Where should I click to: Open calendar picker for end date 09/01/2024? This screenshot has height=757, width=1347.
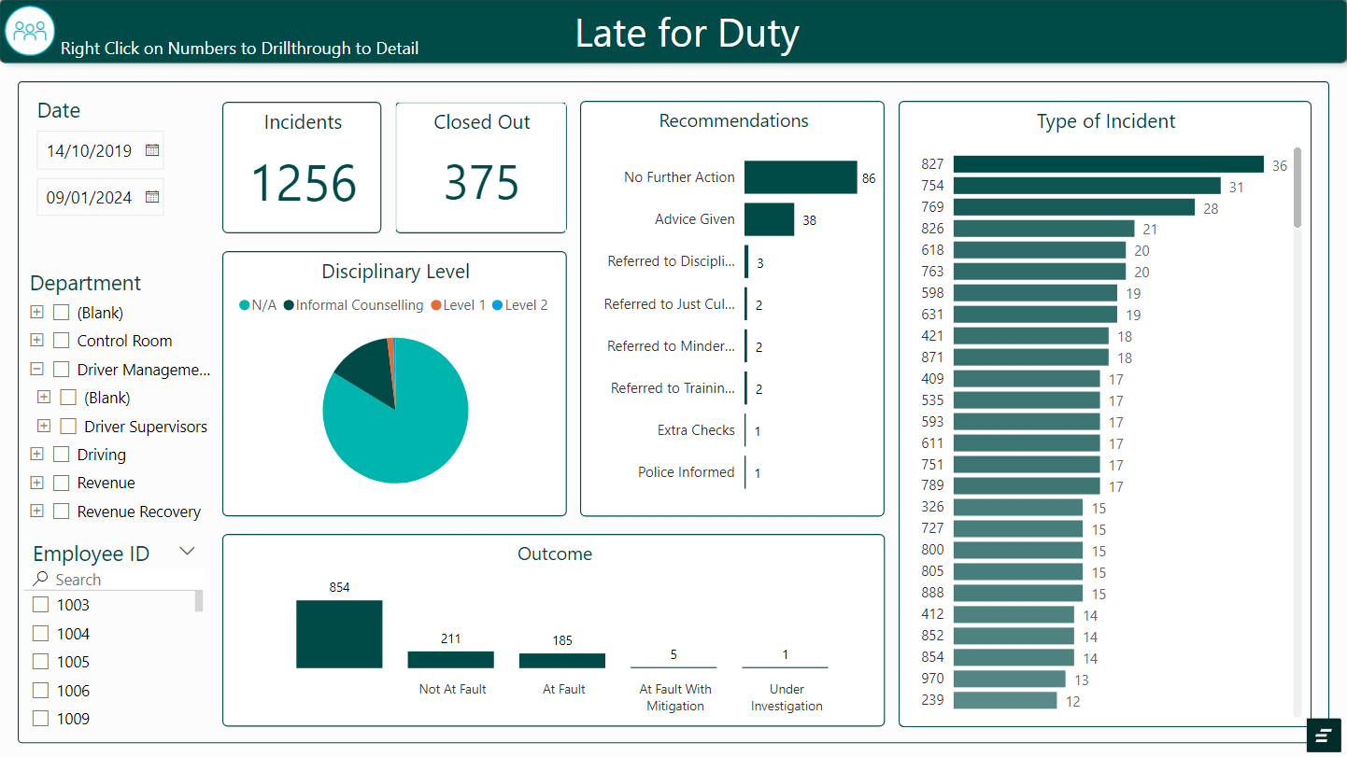pos(152,197)
